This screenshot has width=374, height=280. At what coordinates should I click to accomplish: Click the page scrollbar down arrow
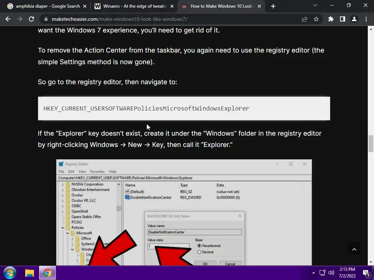[371, 262]
